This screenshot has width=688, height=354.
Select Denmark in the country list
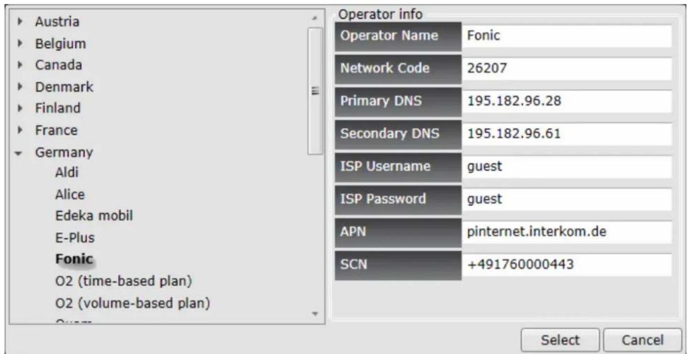click(64, 87)
